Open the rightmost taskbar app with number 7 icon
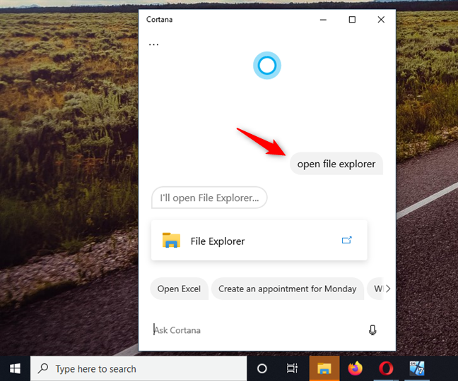The height and width of the screenshot is (381, 458). (417, 368)
